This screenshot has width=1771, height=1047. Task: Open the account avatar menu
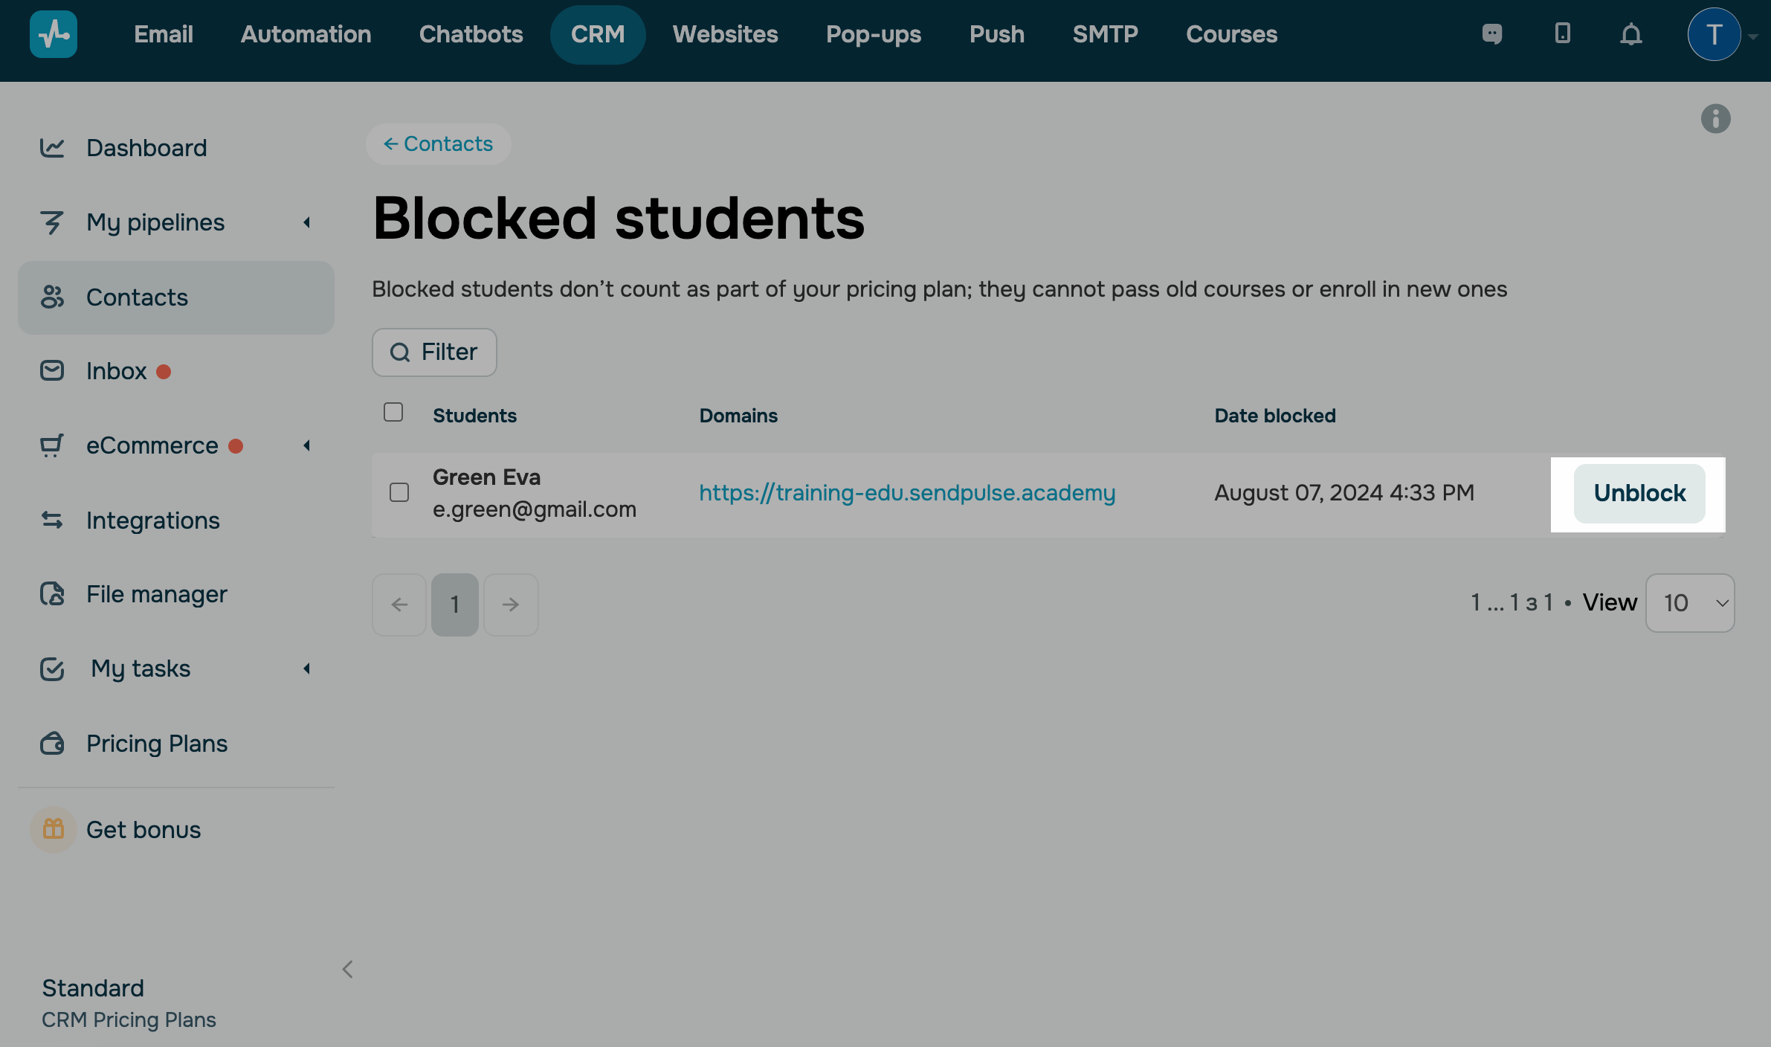[1714, 34]
